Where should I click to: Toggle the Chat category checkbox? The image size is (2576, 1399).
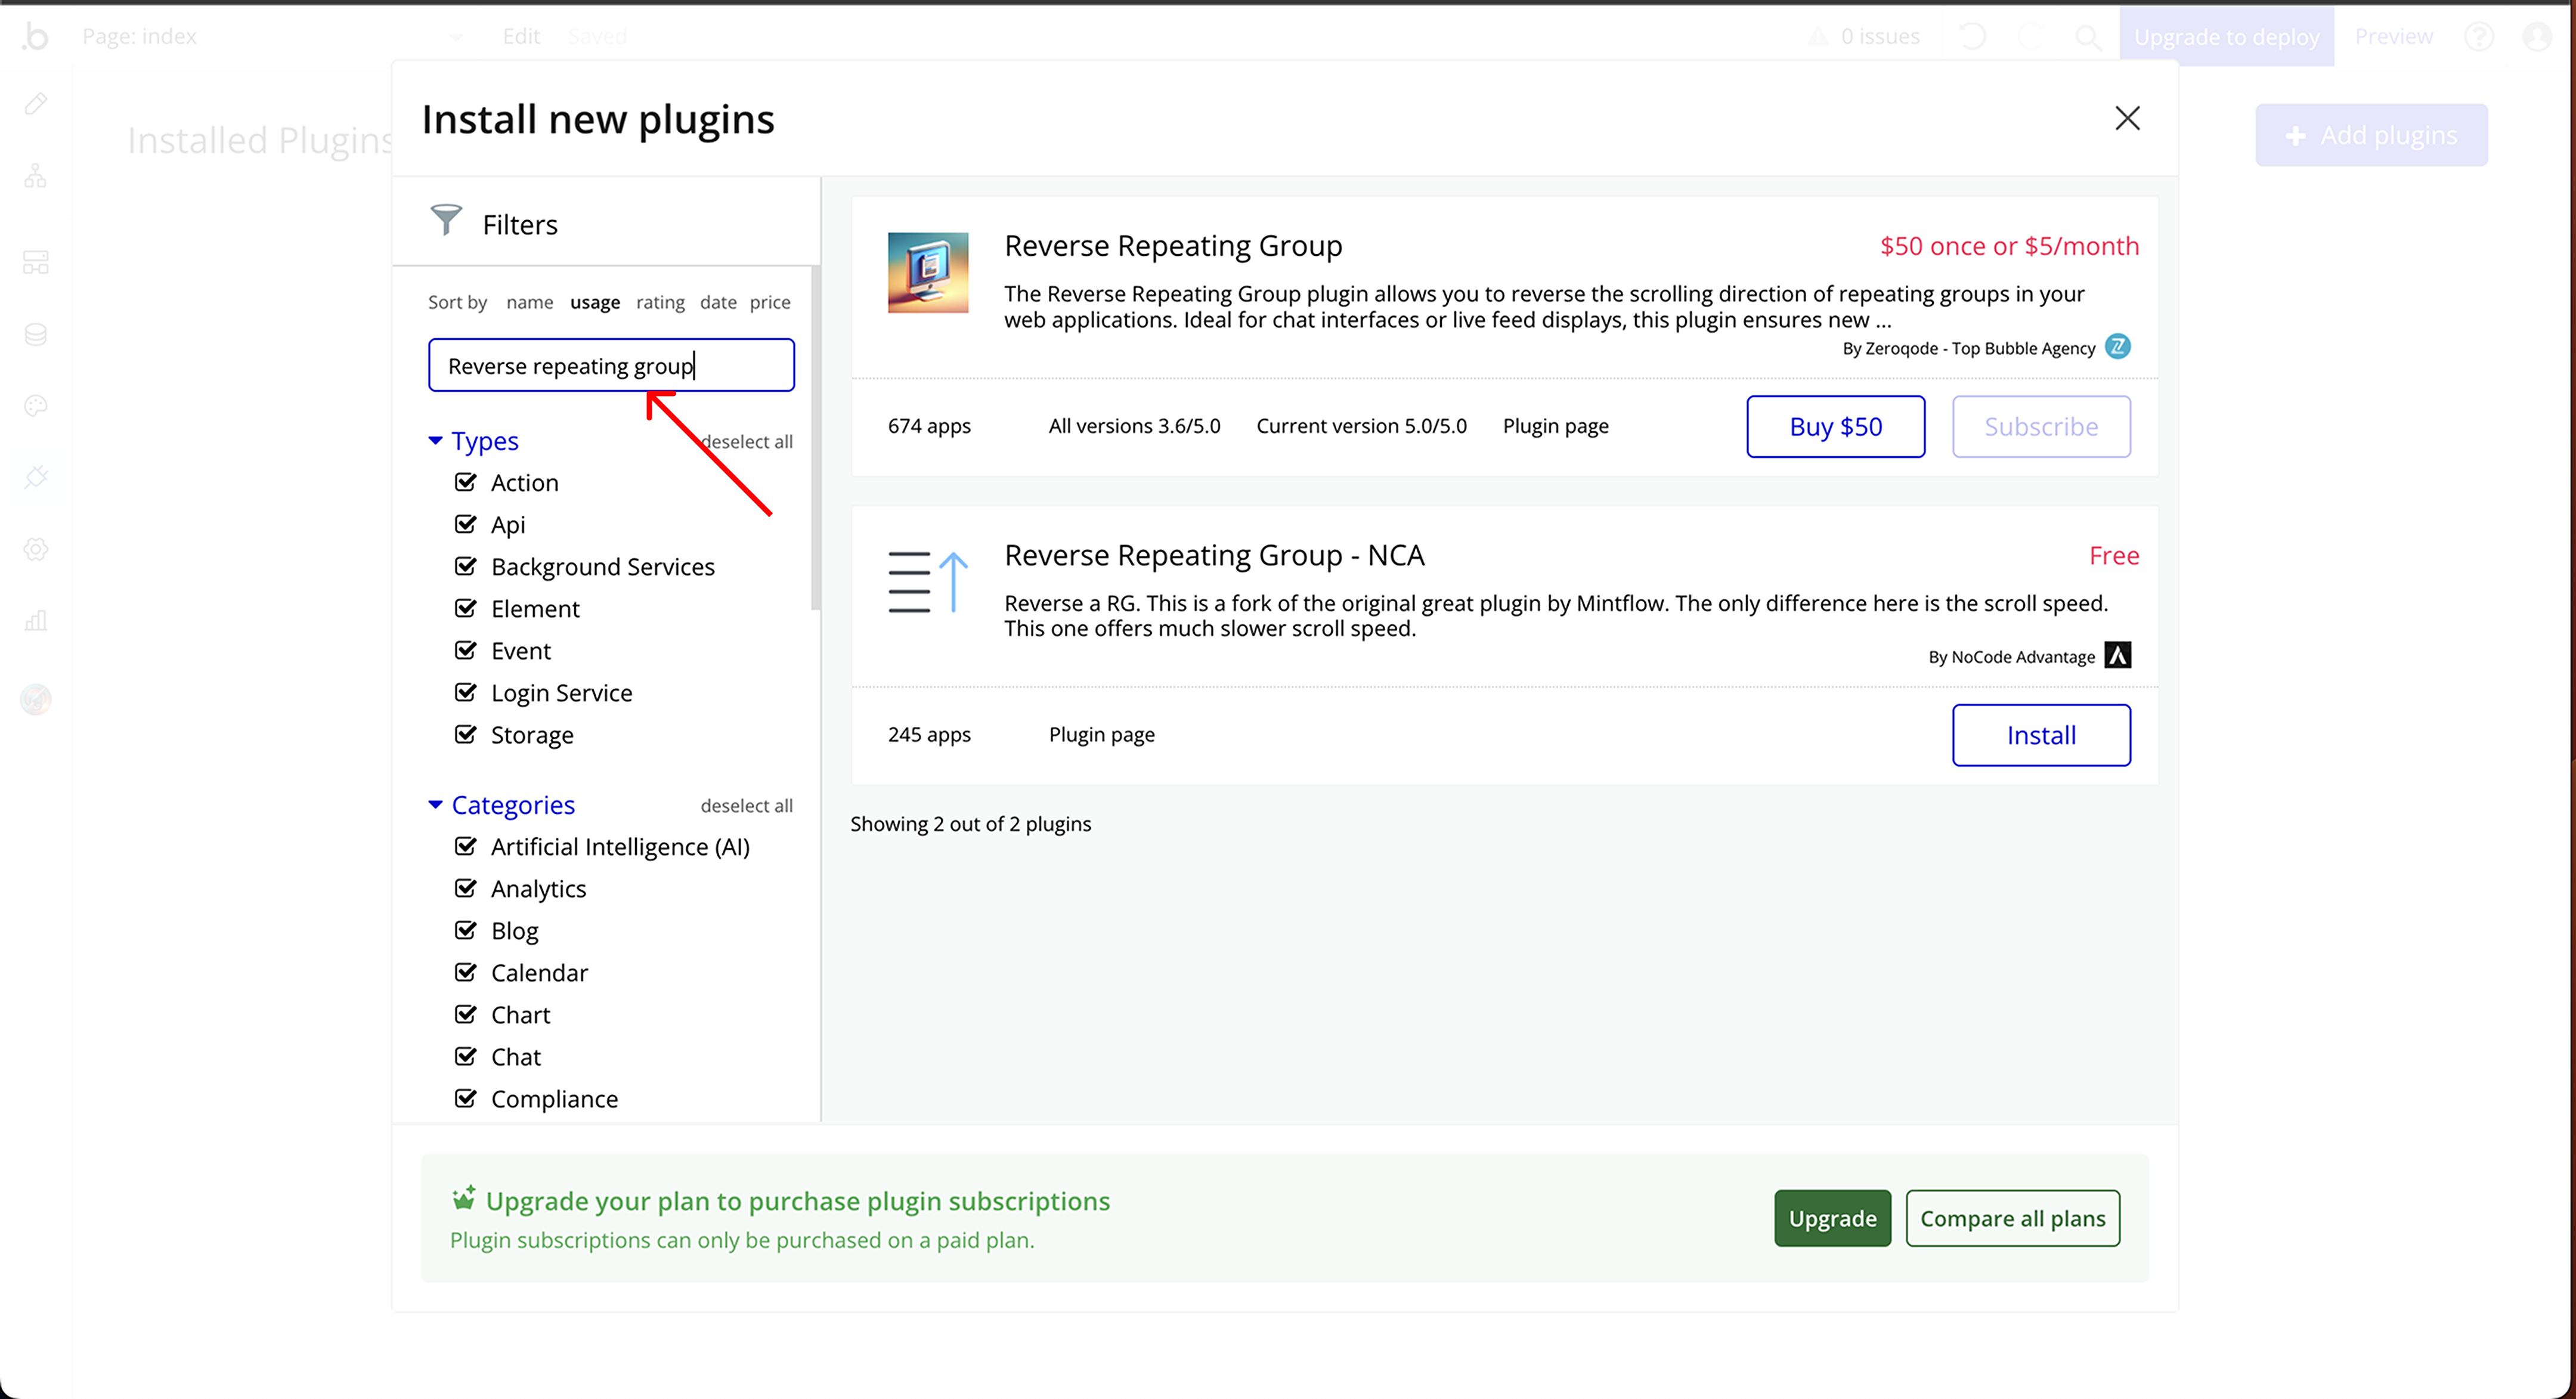[466, 1056]
